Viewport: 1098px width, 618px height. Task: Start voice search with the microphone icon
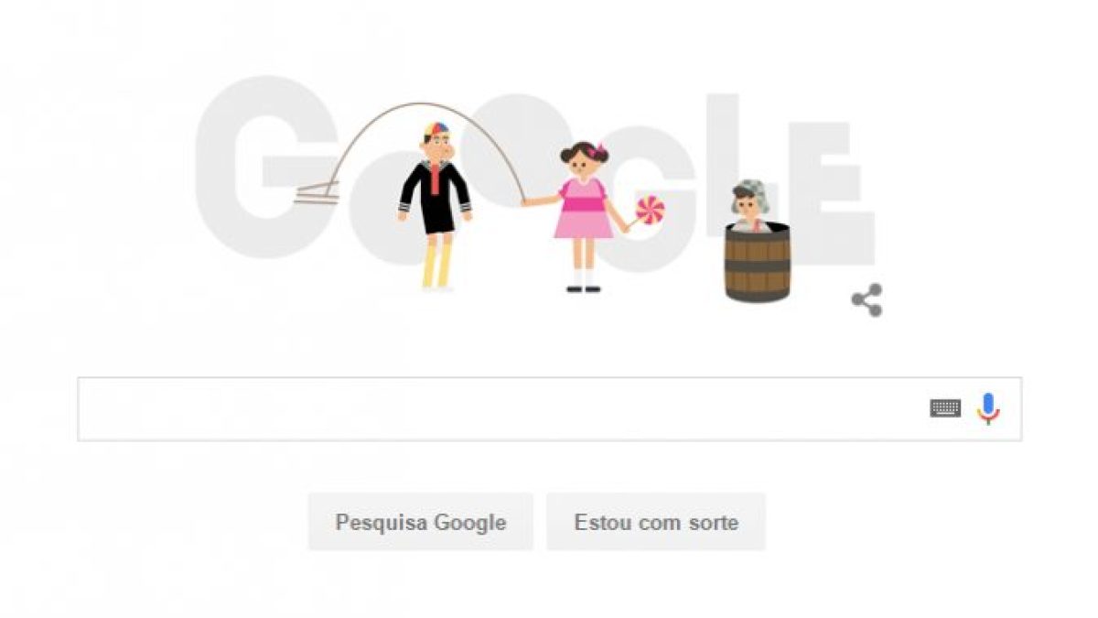tap(987, 408)
